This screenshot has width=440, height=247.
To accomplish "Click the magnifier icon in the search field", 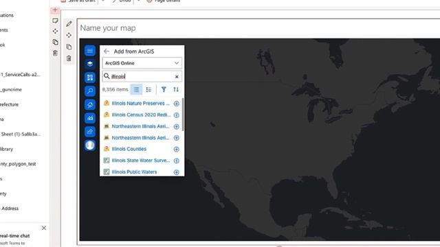I will pyautogui.click(x=107, y=76).
